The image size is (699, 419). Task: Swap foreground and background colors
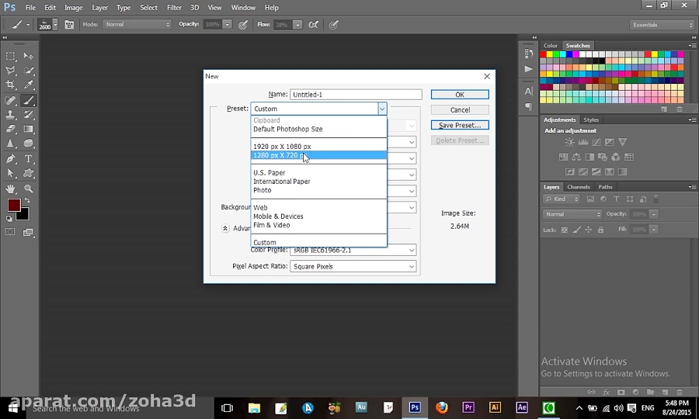point(28,201)
